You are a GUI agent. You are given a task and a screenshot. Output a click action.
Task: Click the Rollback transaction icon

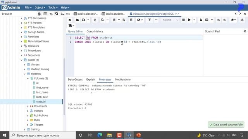coord(225,20)
